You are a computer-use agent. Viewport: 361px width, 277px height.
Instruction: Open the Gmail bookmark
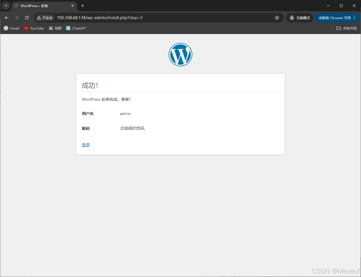[12, 28]
